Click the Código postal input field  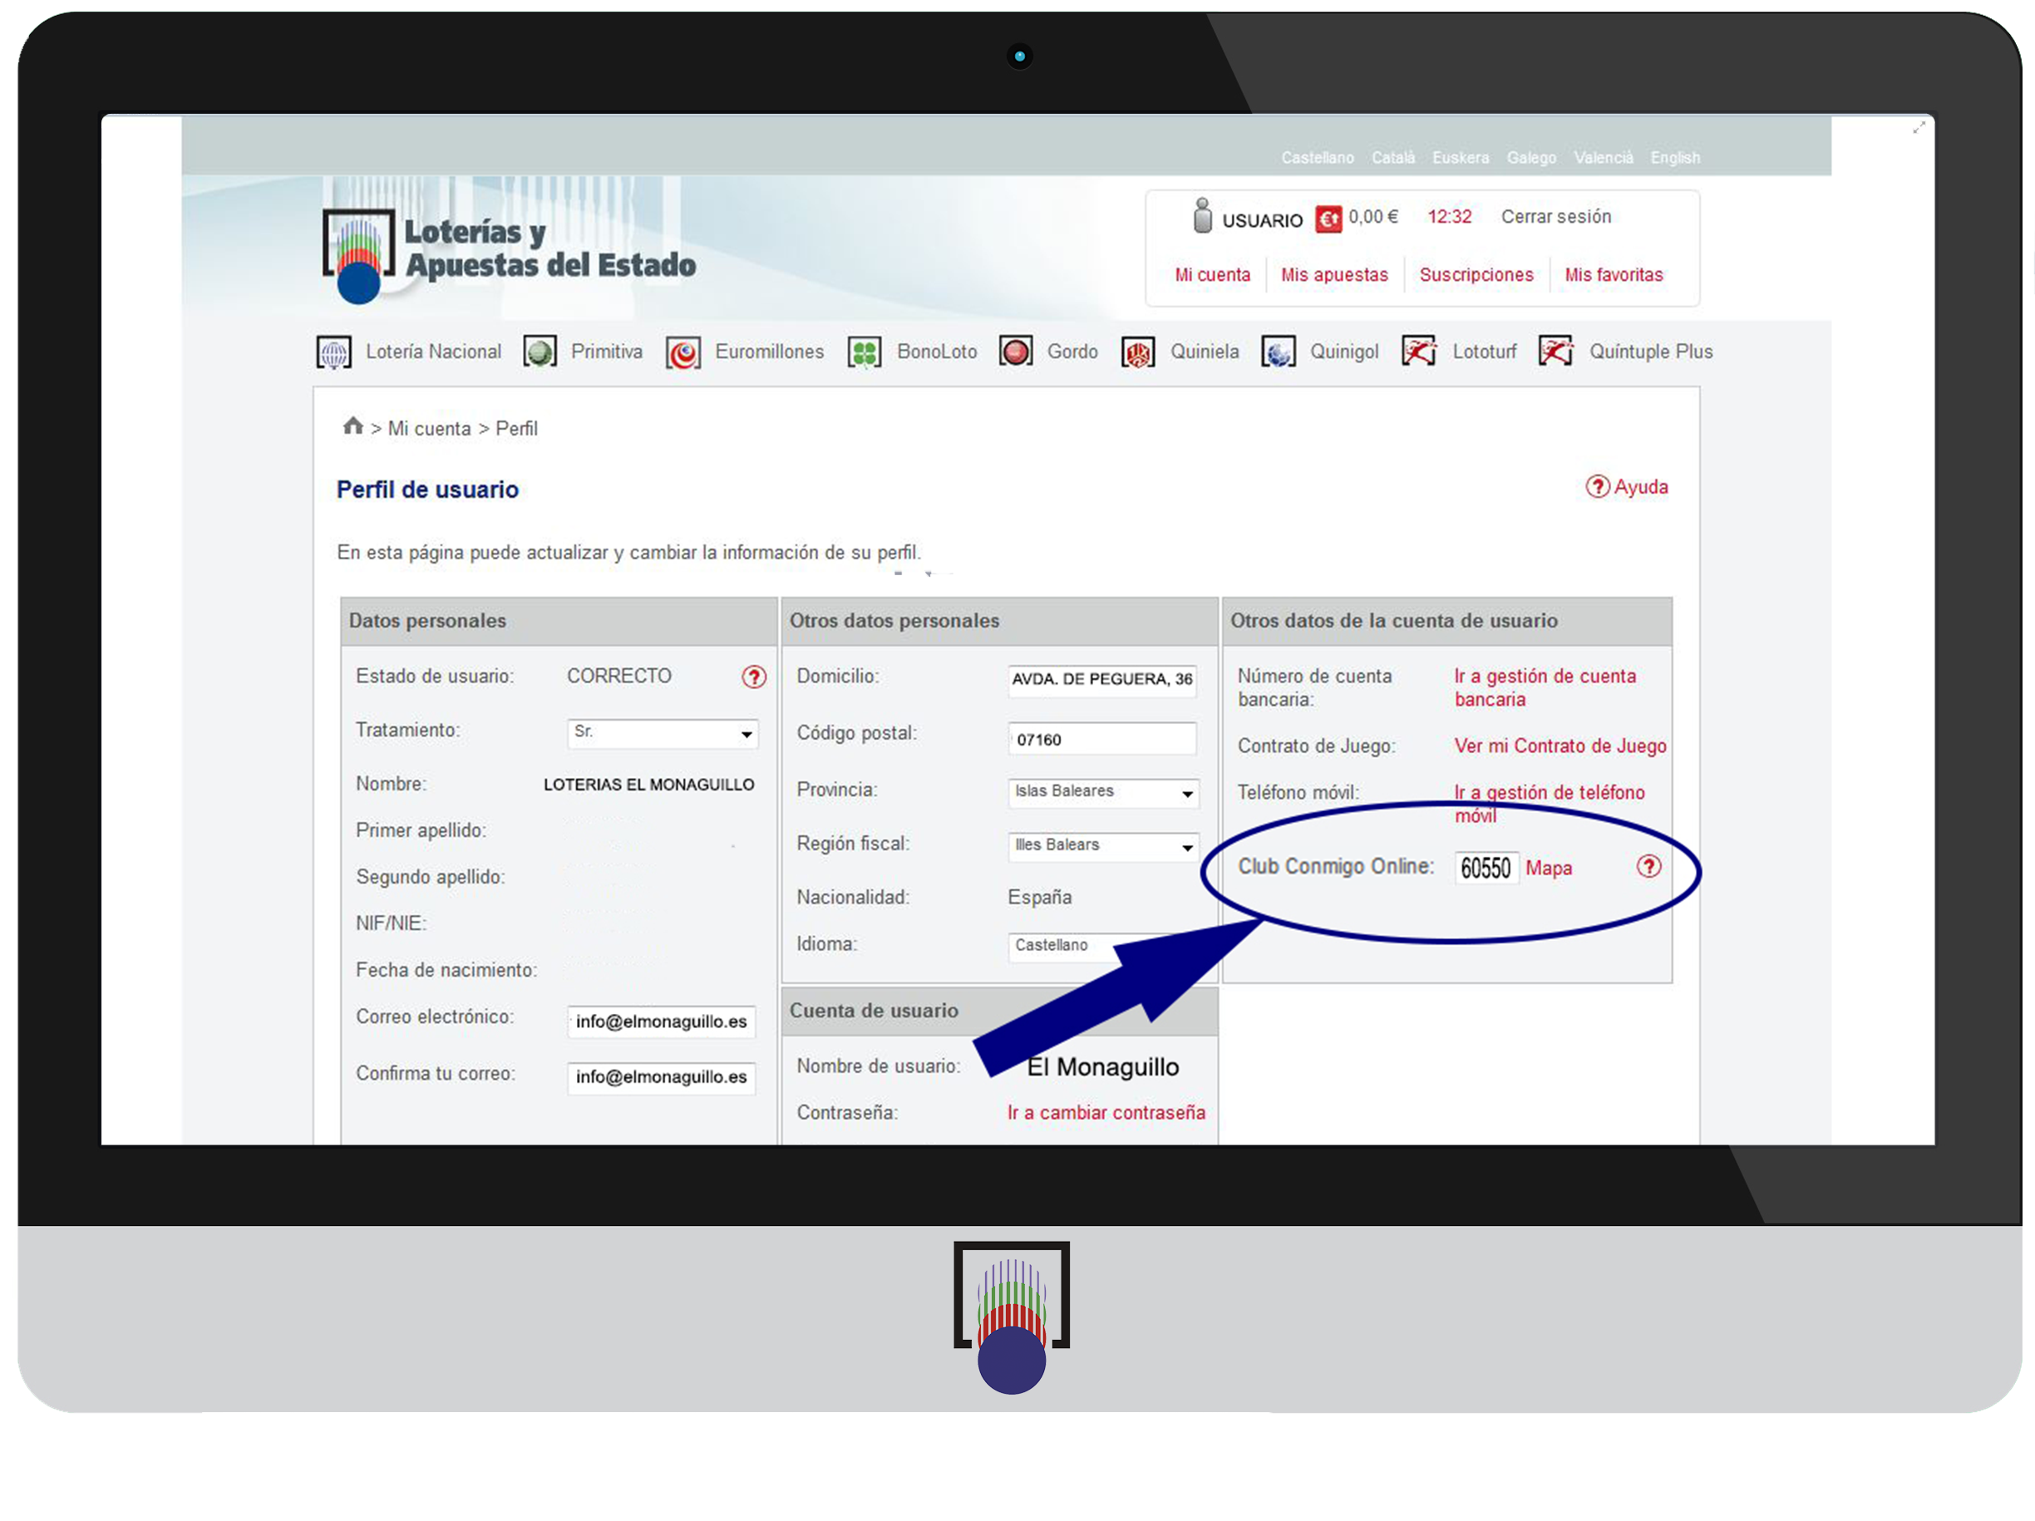tap(1102, 740)
